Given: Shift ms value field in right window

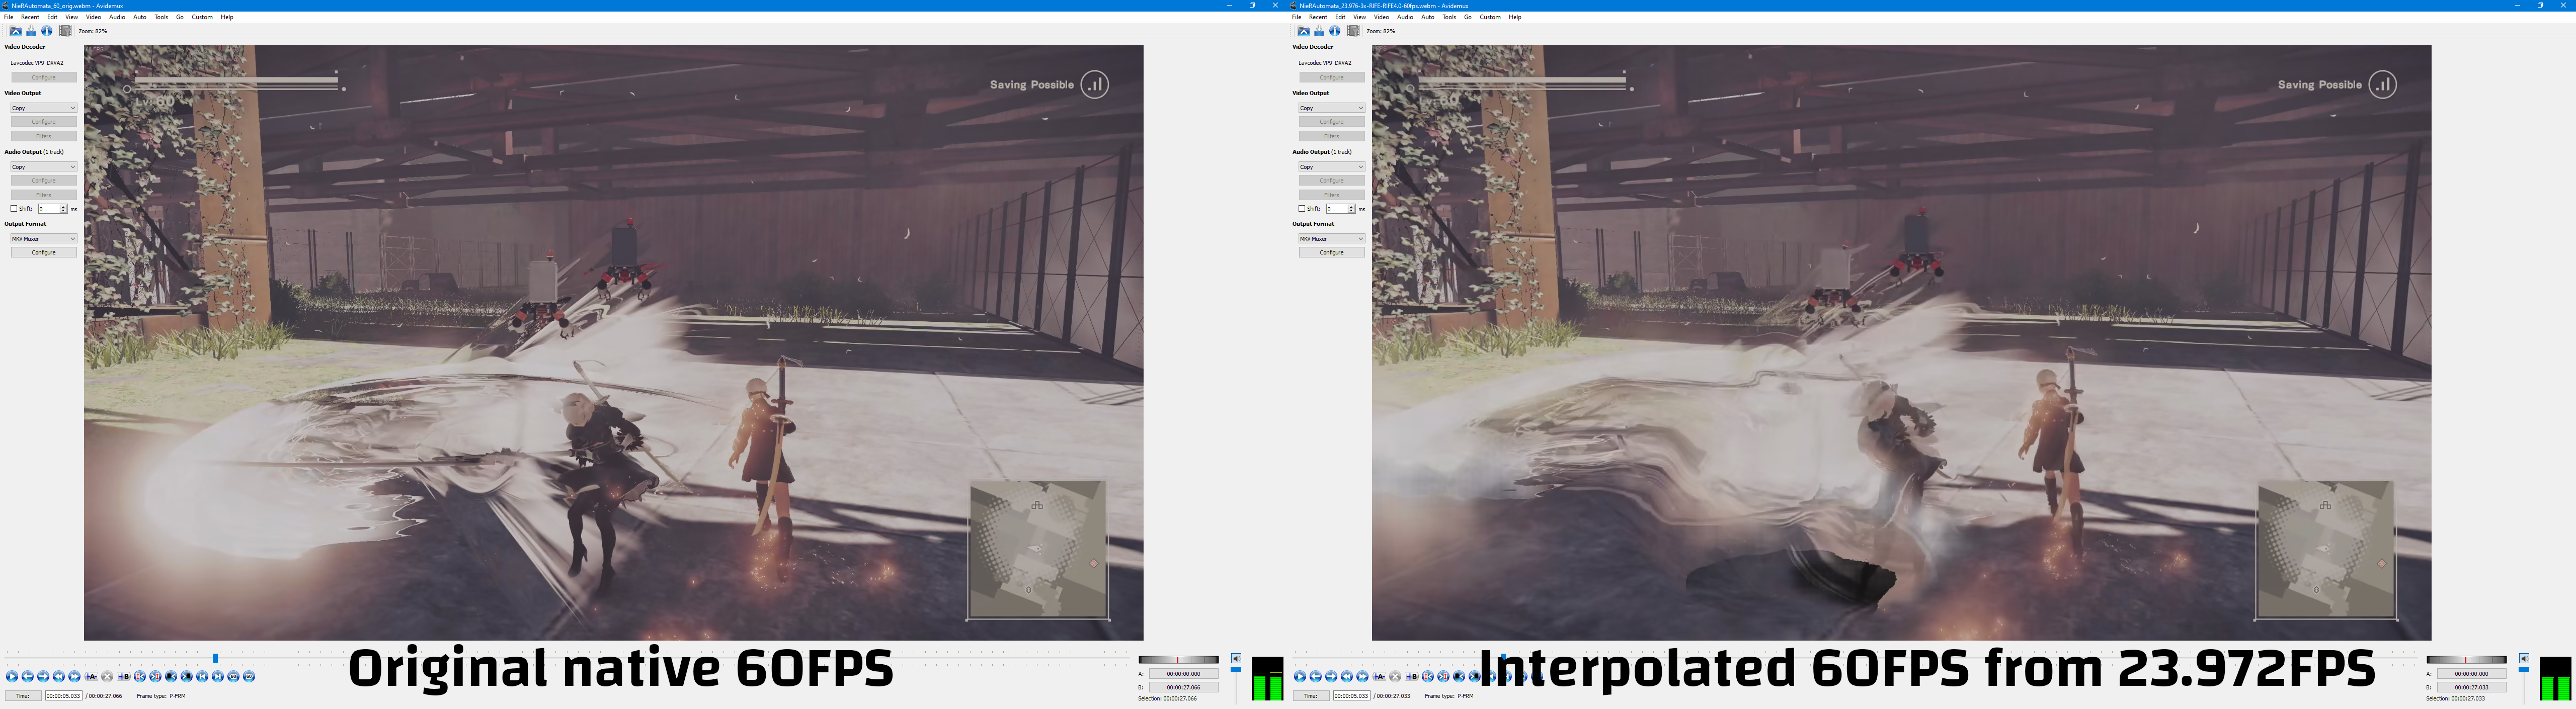Looking at the screenshot, I should click(x=1337, y=209).
